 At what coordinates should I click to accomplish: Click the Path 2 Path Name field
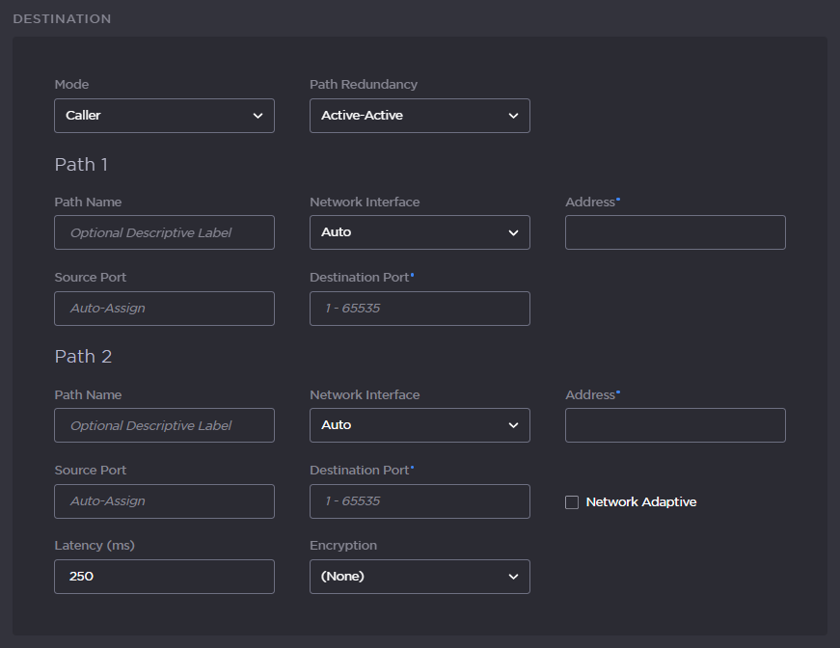click(164, 424)
